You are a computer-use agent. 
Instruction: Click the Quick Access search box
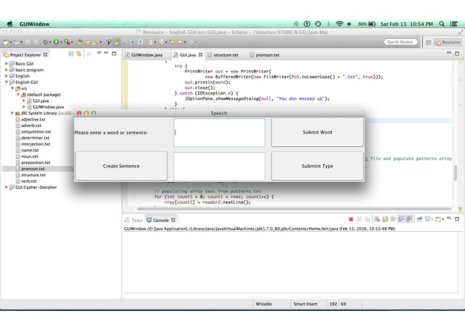tap(400, 42)
